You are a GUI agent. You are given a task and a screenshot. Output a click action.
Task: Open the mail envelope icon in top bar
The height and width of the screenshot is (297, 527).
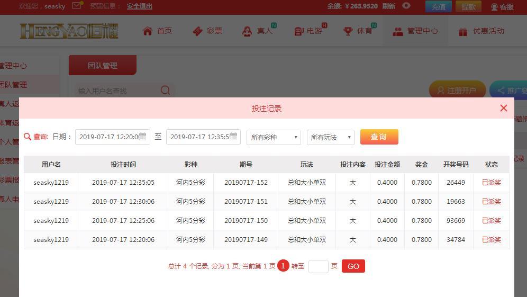(77, 6)
